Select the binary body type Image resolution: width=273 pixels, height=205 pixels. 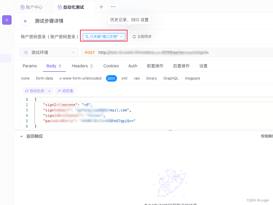(x=152, y=78)
